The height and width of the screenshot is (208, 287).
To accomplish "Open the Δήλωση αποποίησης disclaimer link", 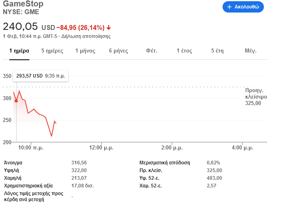I will 86,36.
